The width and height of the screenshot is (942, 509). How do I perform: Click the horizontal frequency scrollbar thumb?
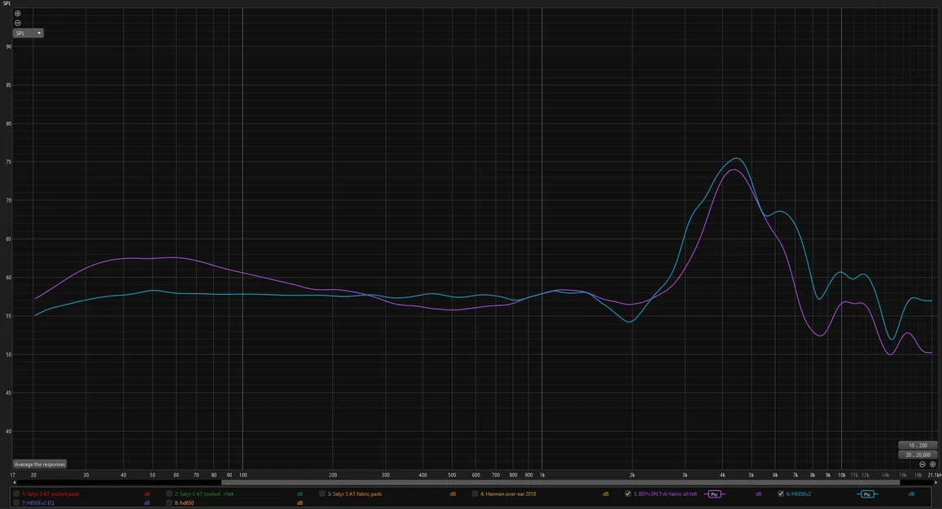click(x=560, y=483)
